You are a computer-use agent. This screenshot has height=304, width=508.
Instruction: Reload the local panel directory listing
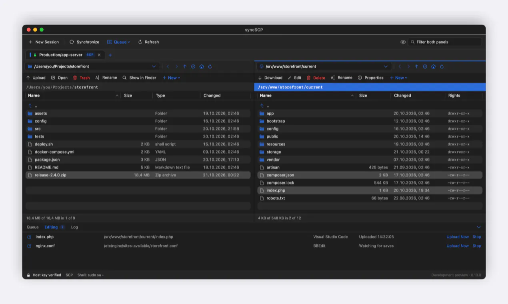tap(210, 66)
